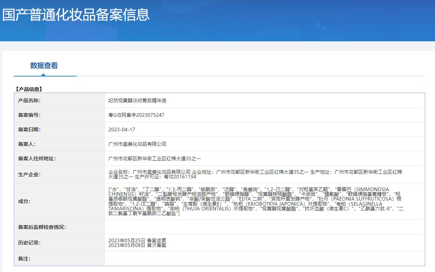Select the 2023年05月08日 首次备案 history entry
This screenshot has width=435, height=272.
137,245
